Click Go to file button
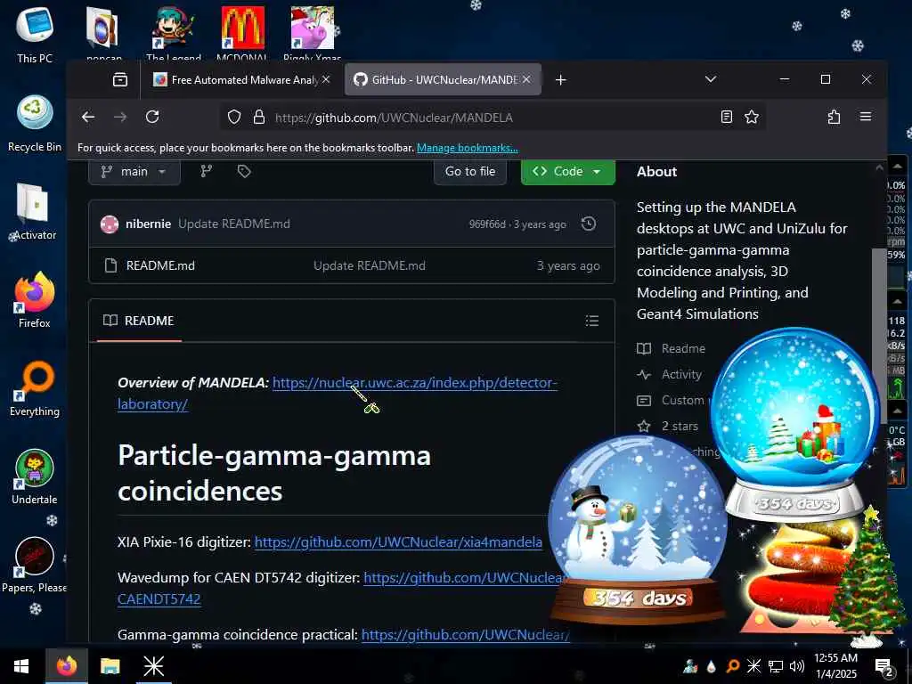This screenshot has height=684, width=912. pyautogui.click(x=470, y=172)
